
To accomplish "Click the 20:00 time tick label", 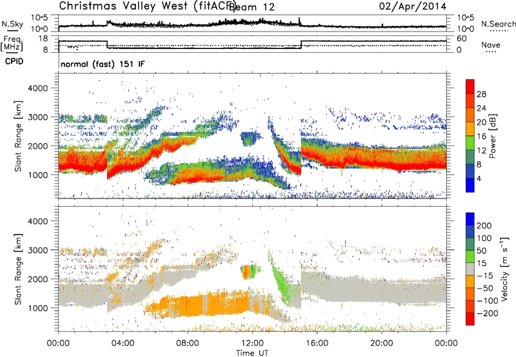I will click(x=381, y=343).
